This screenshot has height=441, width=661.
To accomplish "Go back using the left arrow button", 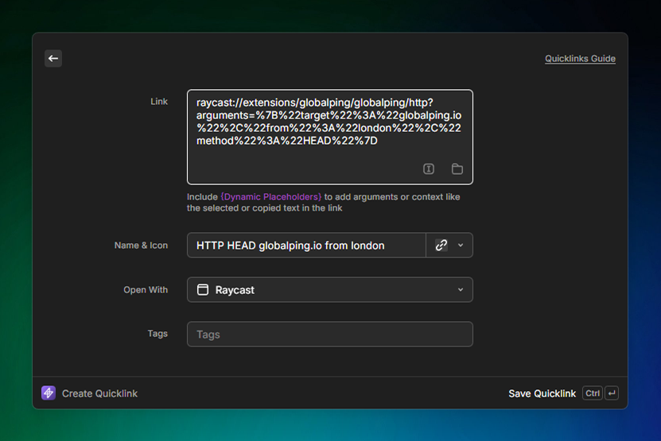I will [53, 59].
